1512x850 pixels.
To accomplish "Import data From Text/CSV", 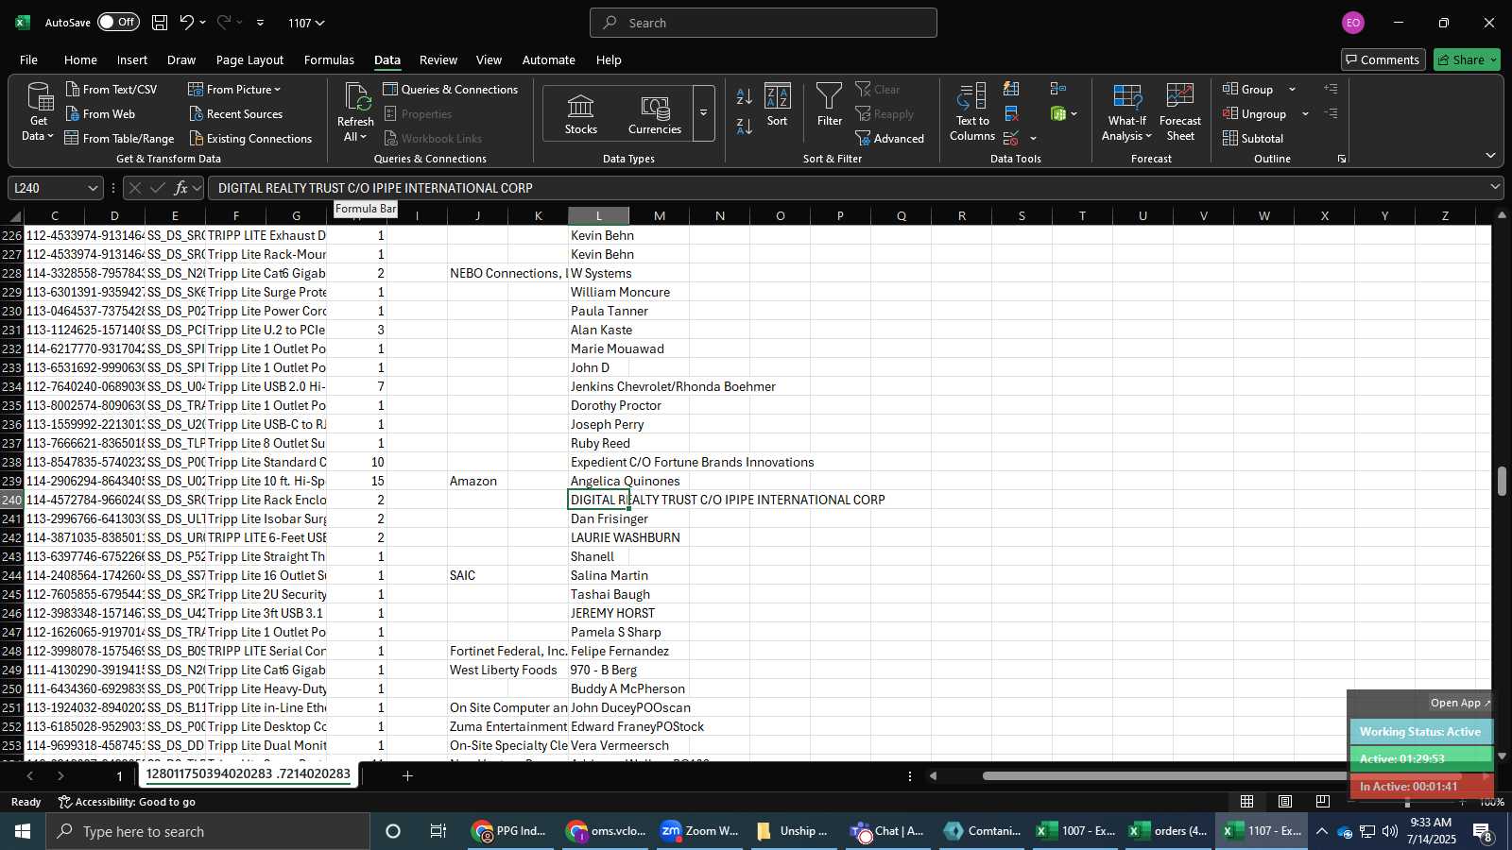I will pos(112,89).
